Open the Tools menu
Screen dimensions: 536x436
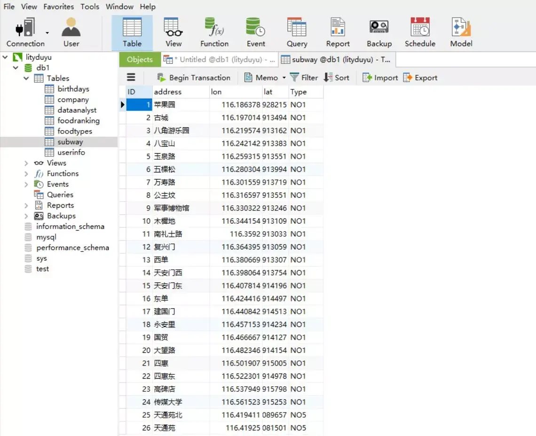[89, 7]
